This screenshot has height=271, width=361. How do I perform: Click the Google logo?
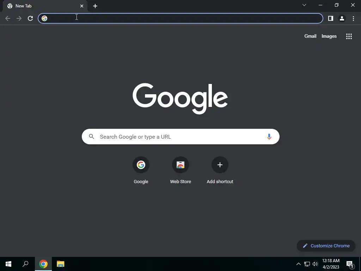(180, 98)
